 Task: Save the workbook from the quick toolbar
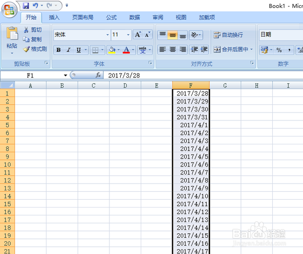26,5
